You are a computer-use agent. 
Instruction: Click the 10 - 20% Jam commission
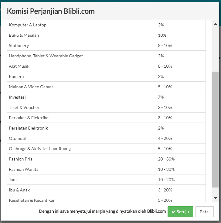click(166, 180)
